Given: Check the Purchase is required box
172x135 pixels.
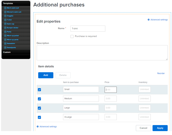Looking at the screenshot, I should (x=72, y=36).
